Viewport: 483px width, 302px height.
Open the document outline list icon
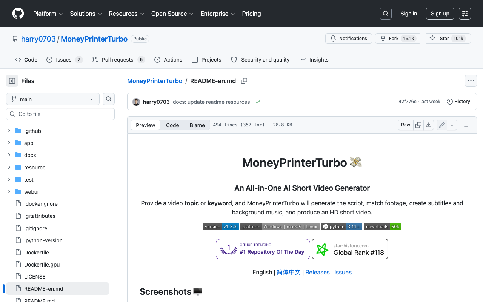(465, 125)
